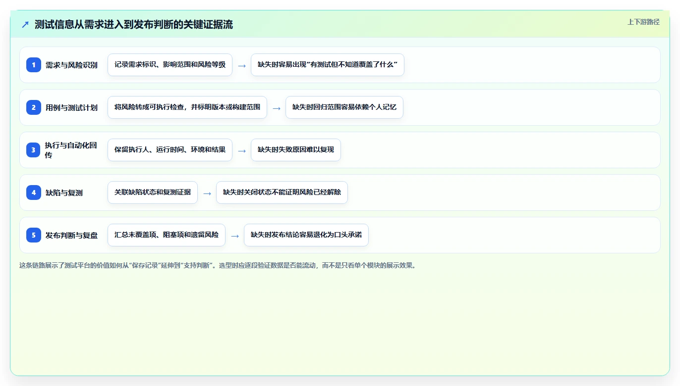Click chip 缺失时容易出现“有测试但不知道覆盖了什么”

(328, 65)
